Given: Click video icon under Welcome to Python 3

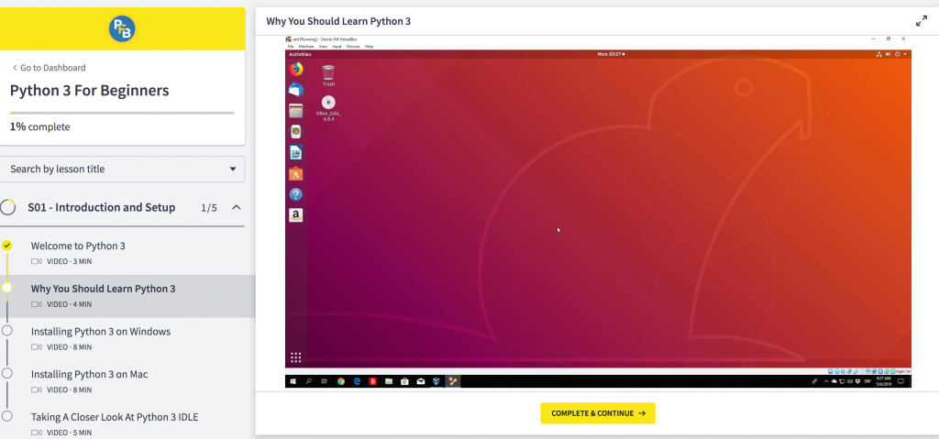Looking at the screenshot, I should click(37, 262).
